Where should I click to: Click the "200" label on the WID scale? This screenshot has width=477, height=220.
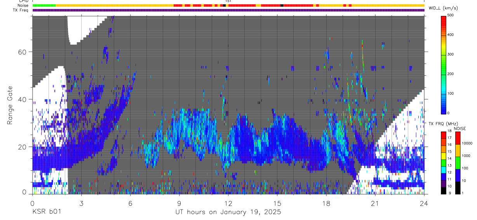(x=451, y=74)
